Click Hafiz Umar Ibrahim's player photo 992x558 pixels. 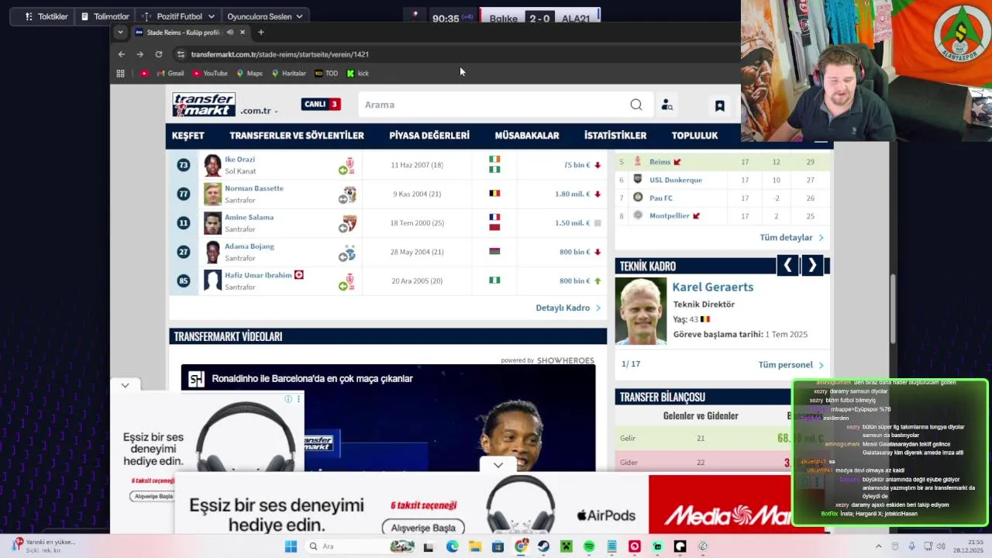click(212, 281)
